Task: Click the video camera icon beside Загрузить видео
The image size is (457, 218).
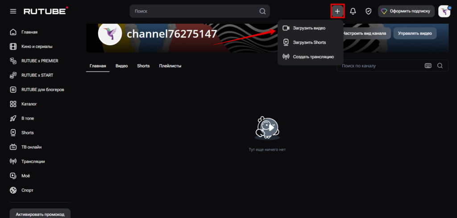Action: 286,28
